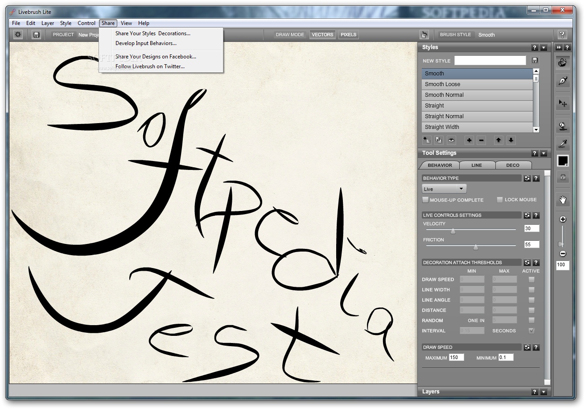Image resolution: width=585 pixels, height=409 pixels.
Task: Click the Velocity slider handle
Action: tap(453, 231)
